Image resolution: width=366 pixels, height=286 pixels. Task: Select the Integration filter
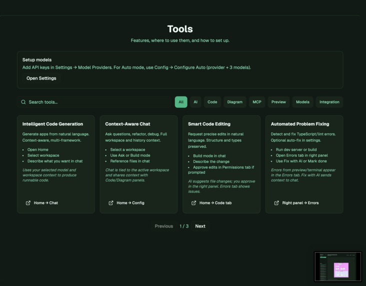pyautogui.click(x=329, y=102)
